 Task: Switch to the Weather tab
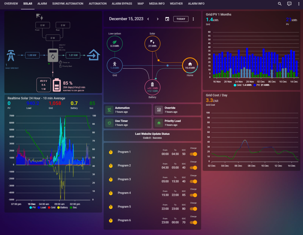pyautogui.click(x=176, y=3)
